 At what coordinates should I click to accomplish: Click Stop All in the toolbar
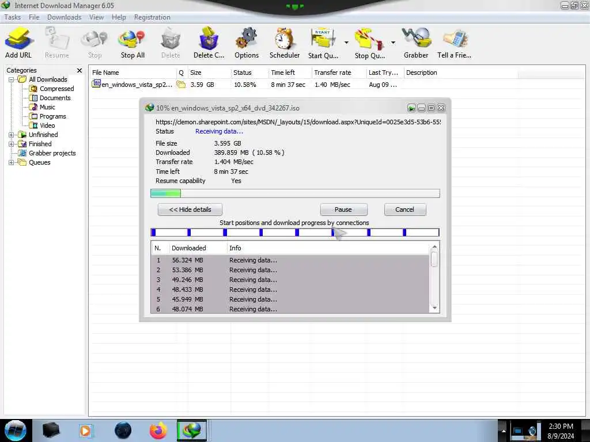coord(133,43)
